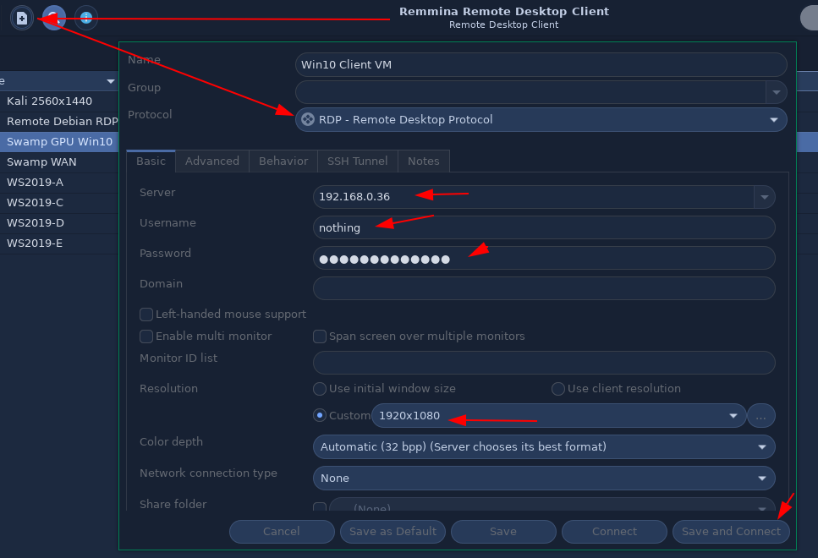Viewport: 818px width, 558px height.
Task: Select WS2019-E in connection list
Action: tap(59, 243)
